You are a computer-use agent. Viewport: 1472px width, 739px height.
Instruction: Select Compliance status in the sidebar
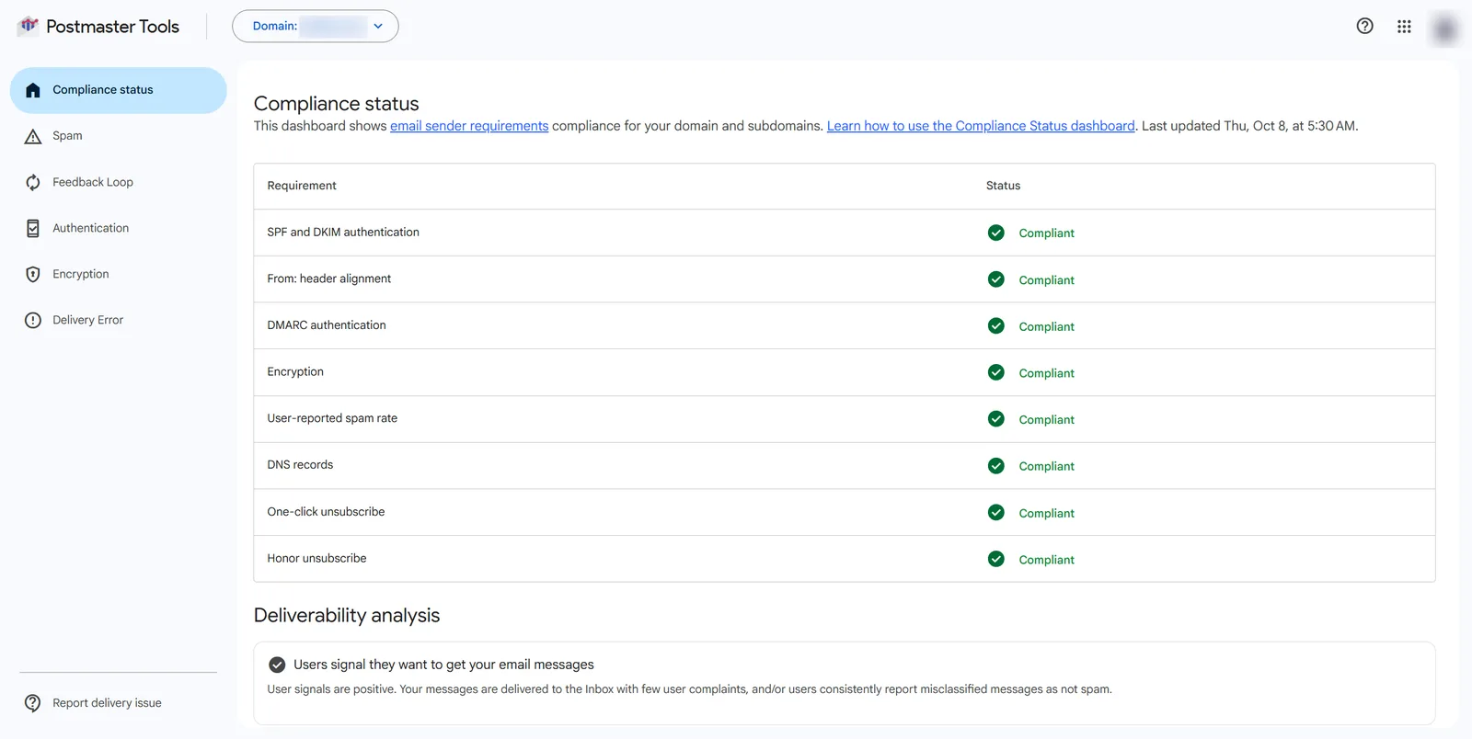[x=118, y=90]
